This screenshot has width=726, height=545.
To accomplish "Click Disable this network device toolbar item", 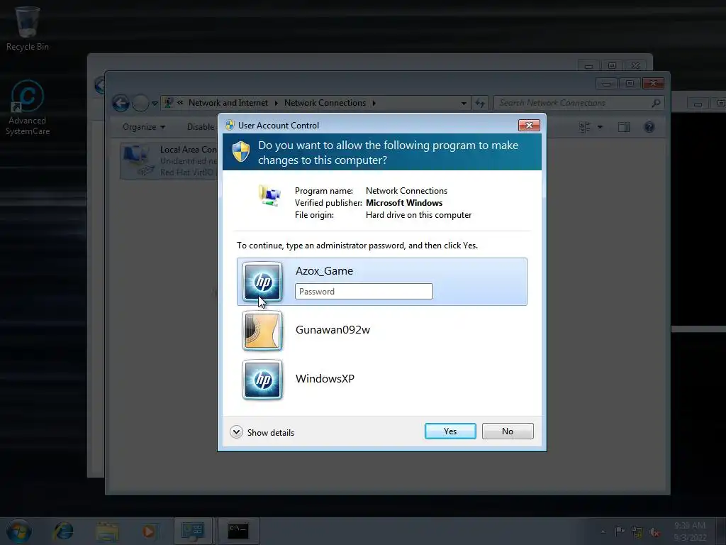I will [x=201, y=127].
